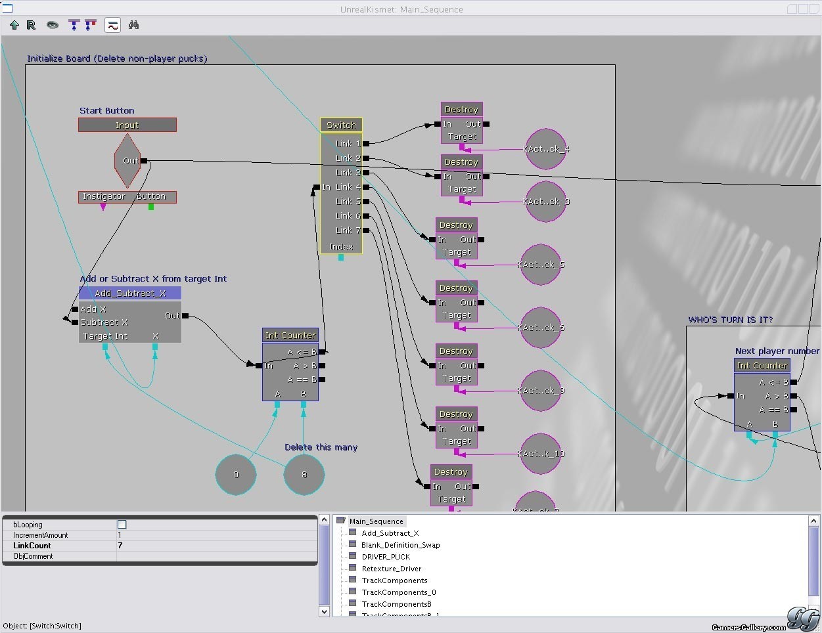Click the Target Int variable connector
Viewport: 822px width, 633px height.
[105, 347]
